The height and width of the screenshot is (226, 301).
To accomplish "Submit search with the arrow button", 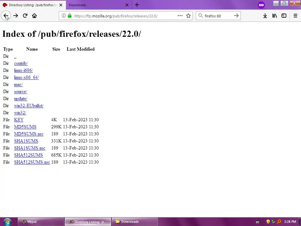I will pyautogui.click(x=236, y=16).
